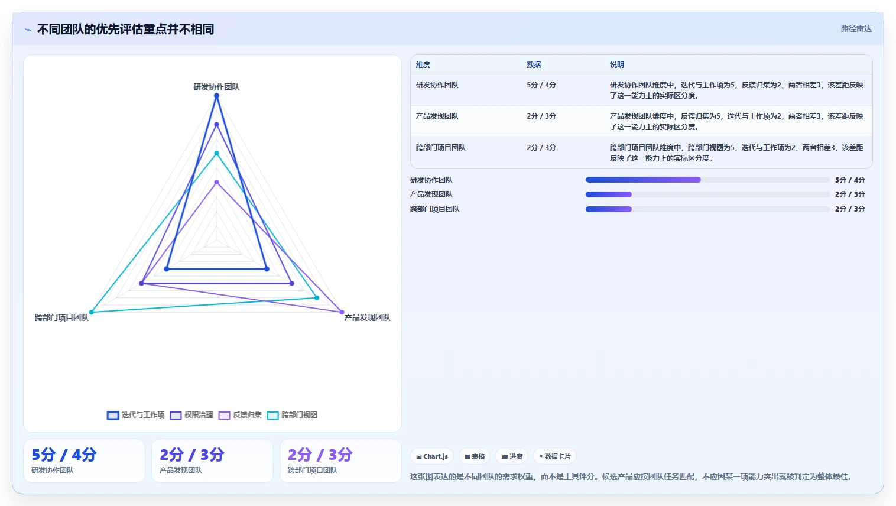Click the 进度 chip
Viewport: 896px width, 506px height.
coord(512,456)
